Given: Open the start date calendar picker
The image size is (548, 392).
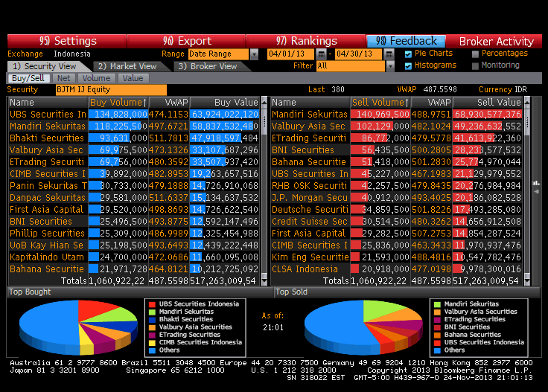Looking at the screenshot, I should 321,54.
